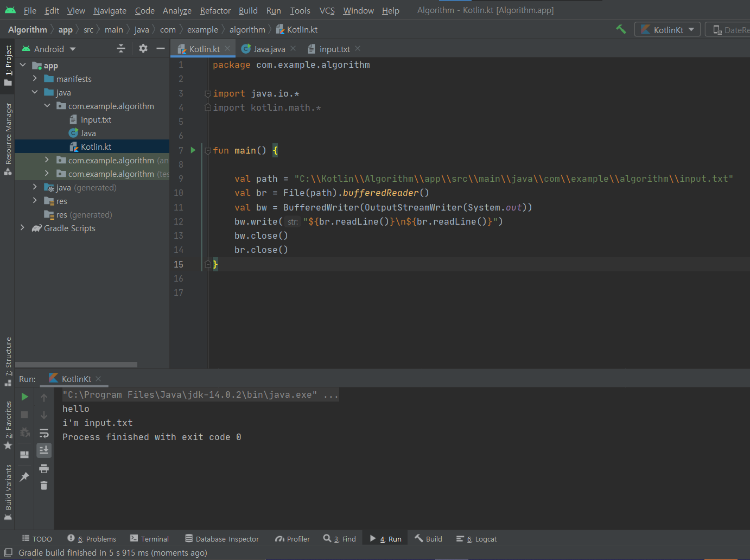Collapse the java folder
The image size is (750, 560).
(35, 92)
